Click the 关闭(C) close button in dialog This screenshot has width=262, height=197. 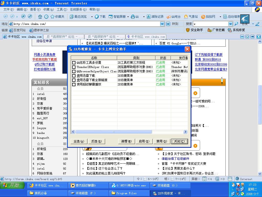coord(179,141)
